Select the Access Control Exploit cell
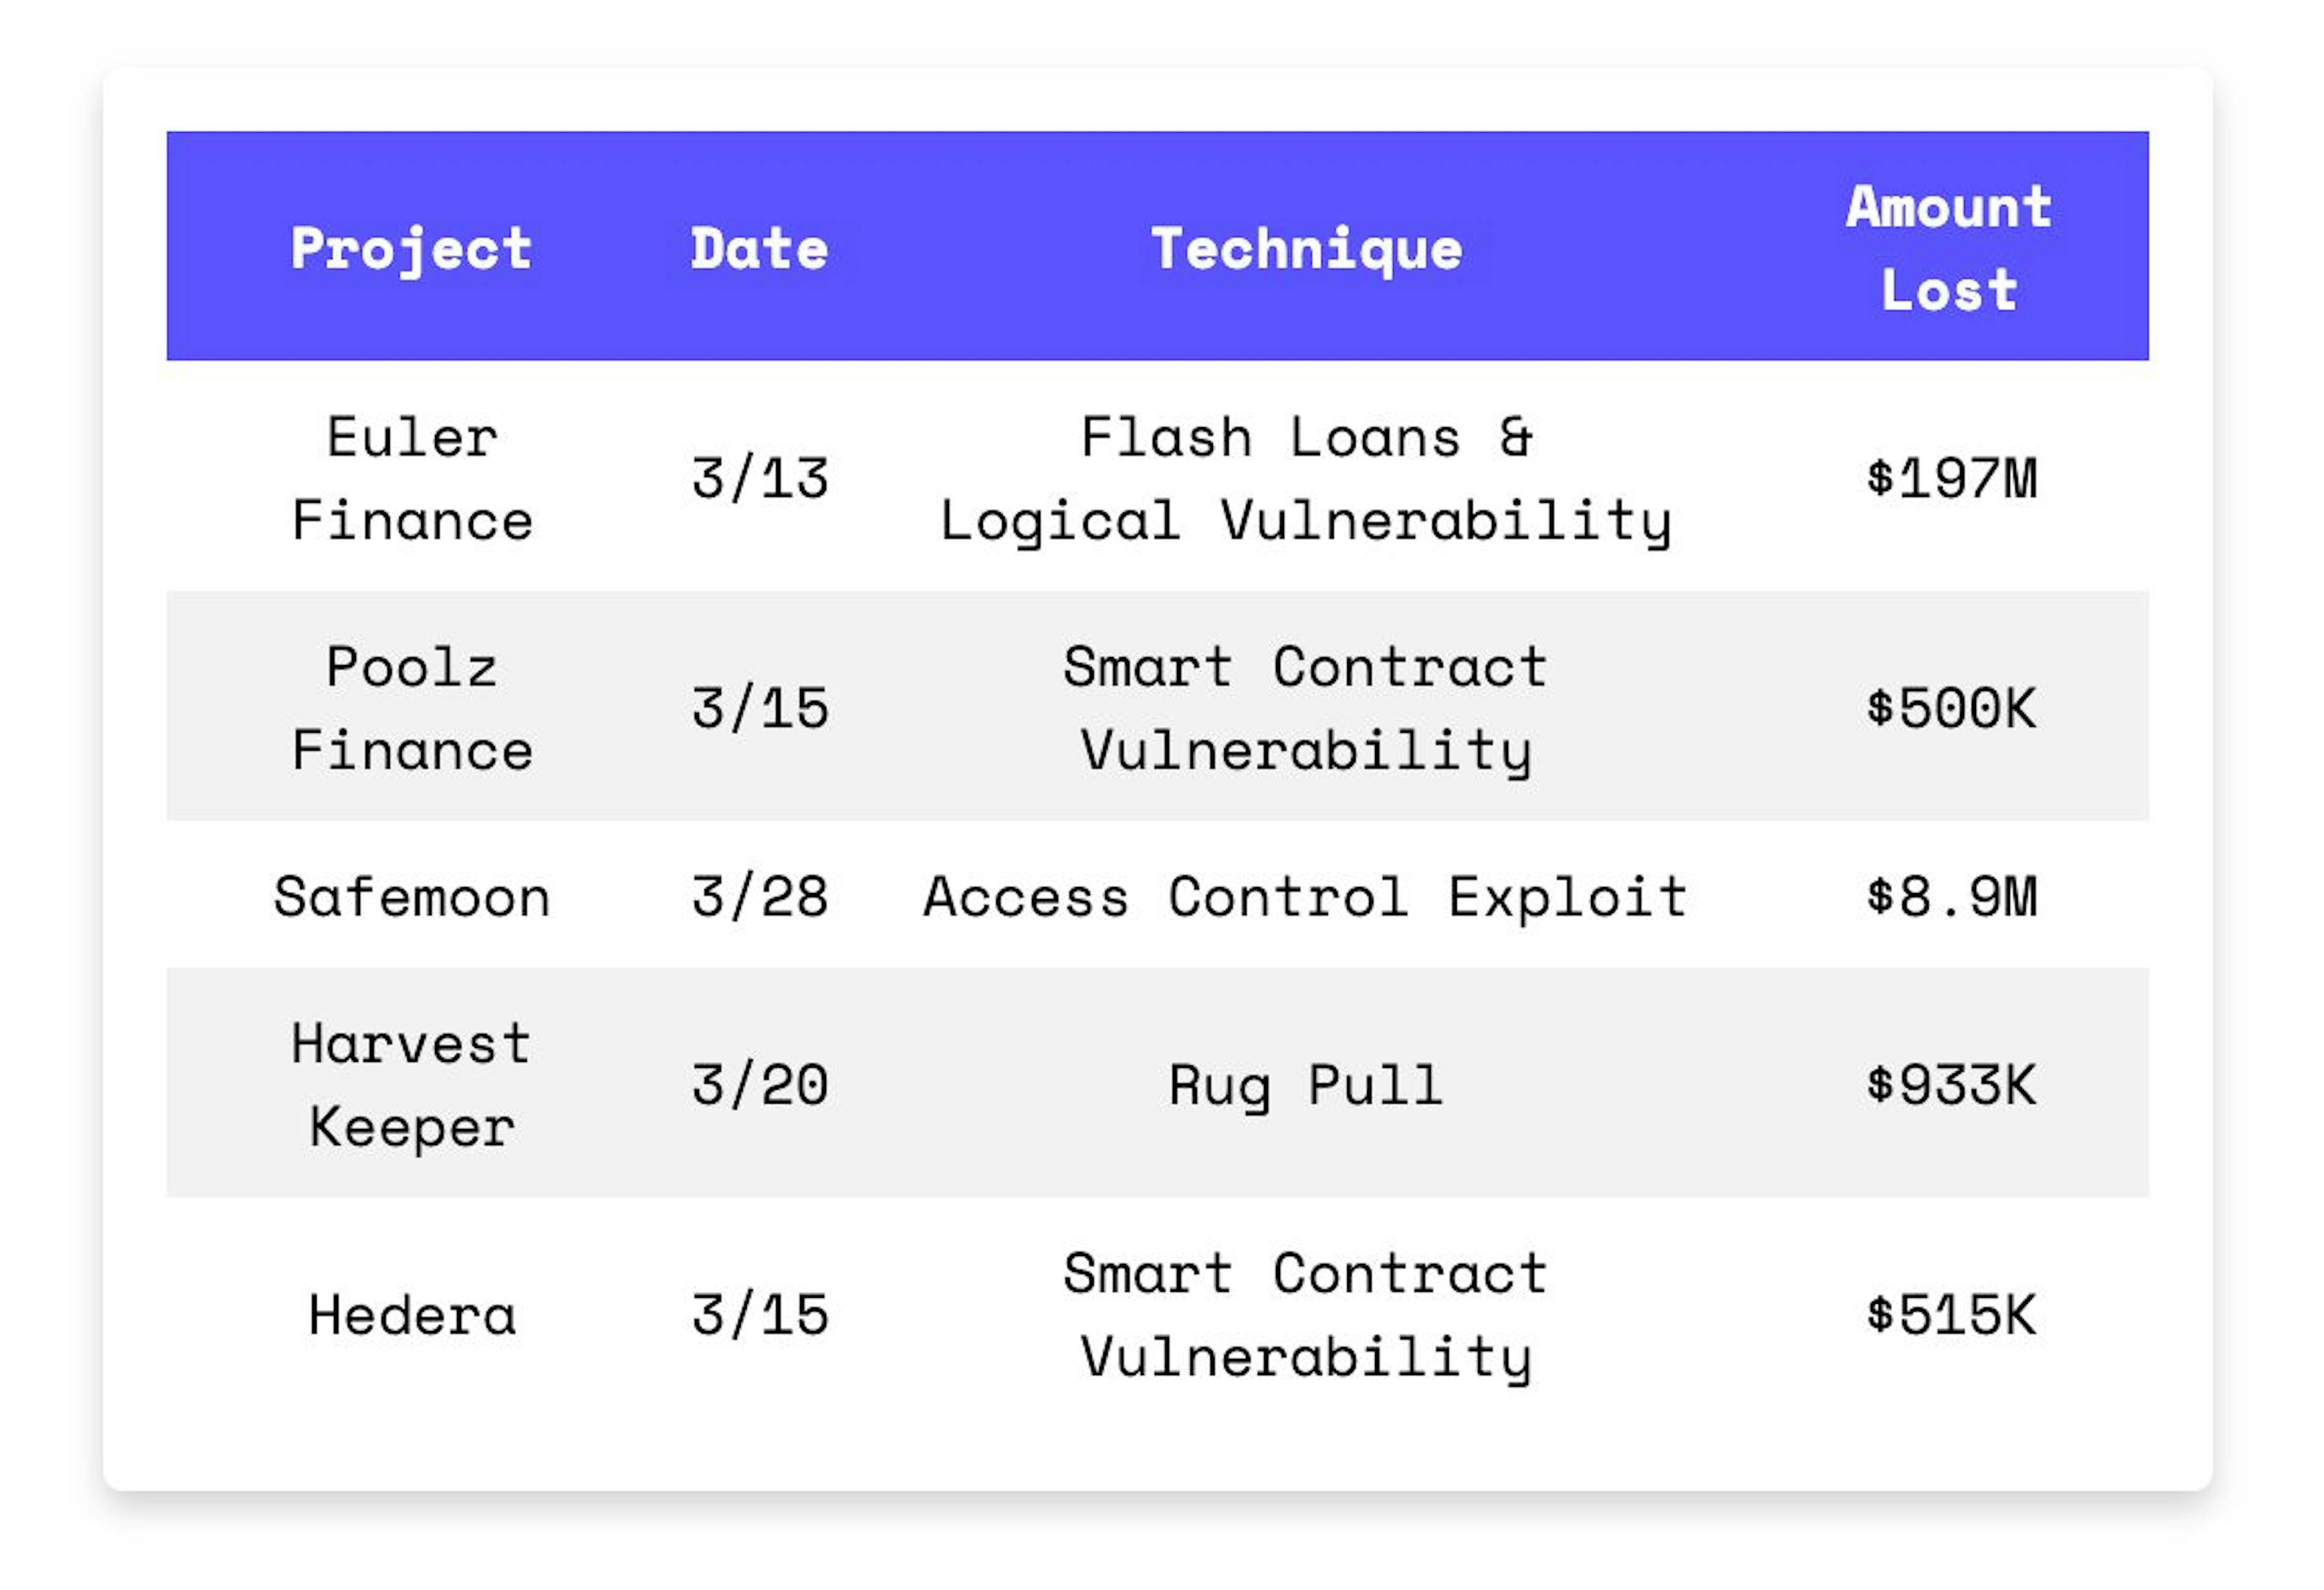The height and width of the screenshot is (1590, 2324). click(x=1306, y=896)
